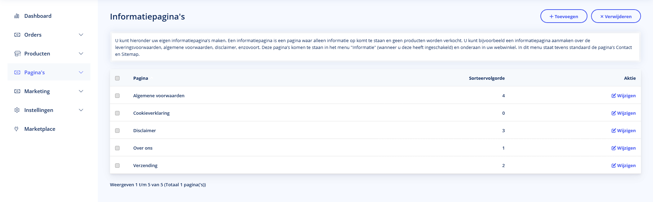Viewport: 653px width, 202px height.
Task: Click the Orders icon in sidebar
Action: click(x=17, y=35)
